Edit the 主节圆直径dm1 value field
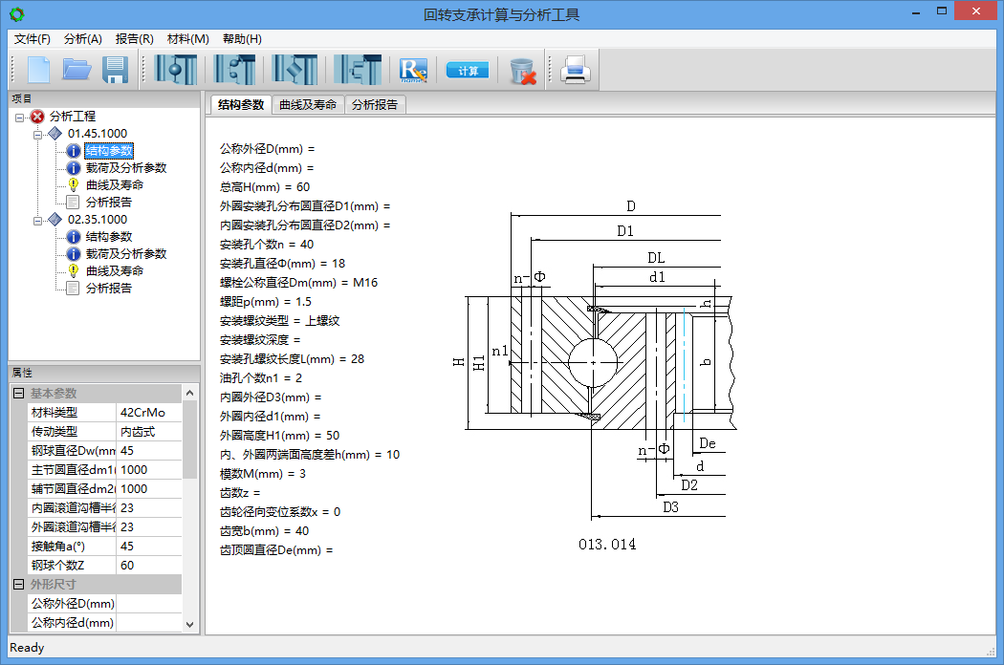This screenshot has height=665, width=1004. point(148,470)
